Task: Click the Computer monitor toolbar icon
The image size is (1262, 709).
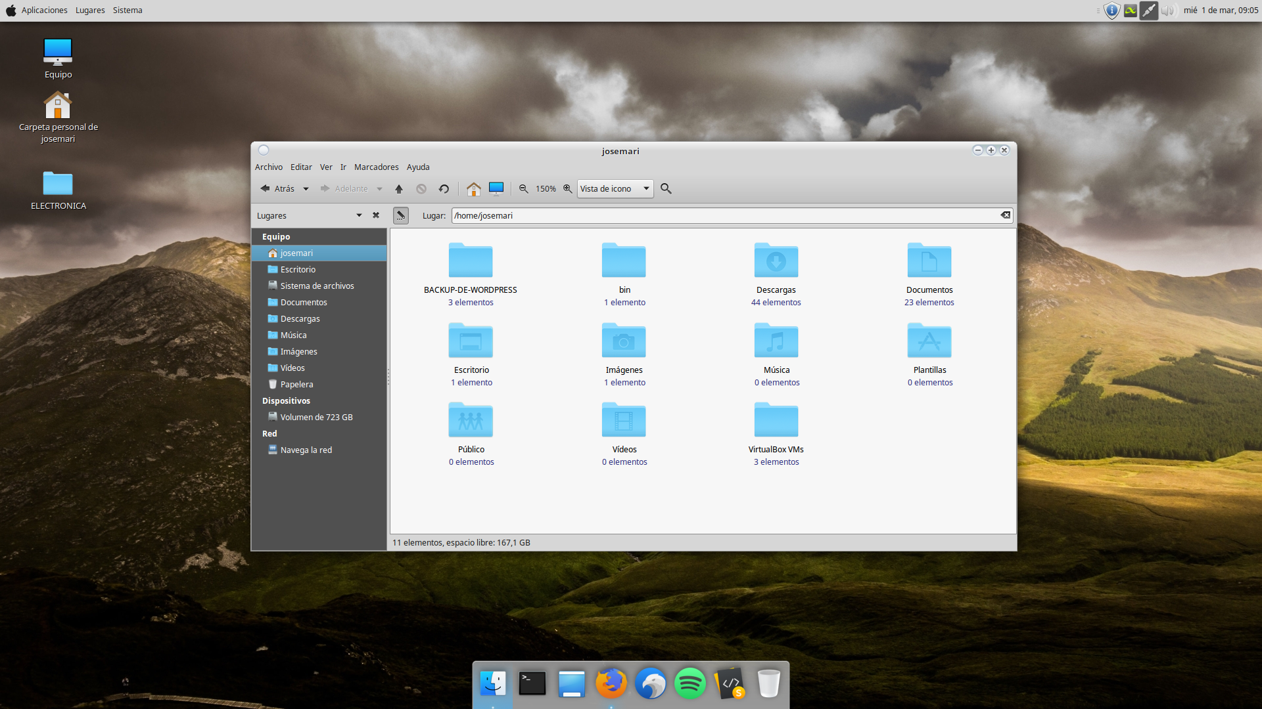Action: (x=496, y=189)
